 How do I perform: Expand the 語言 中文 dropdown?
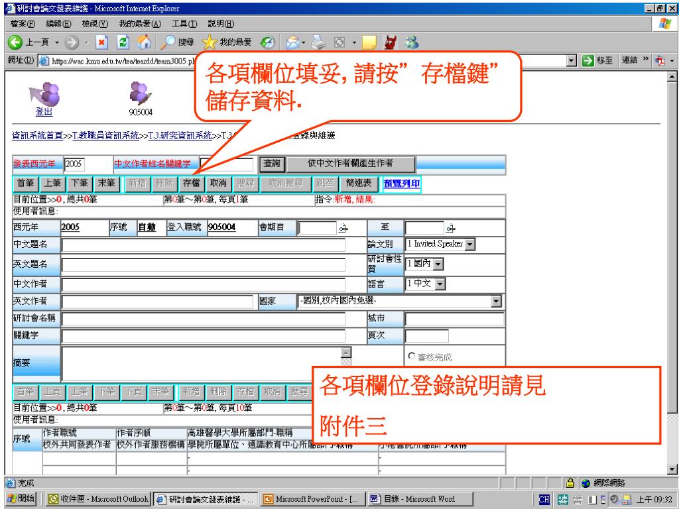[x=440, y=284]
